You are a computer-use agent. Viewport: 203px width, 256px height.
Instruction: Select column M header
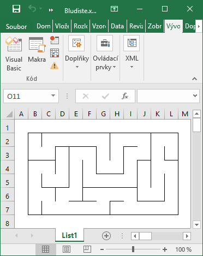coord(184,114)
